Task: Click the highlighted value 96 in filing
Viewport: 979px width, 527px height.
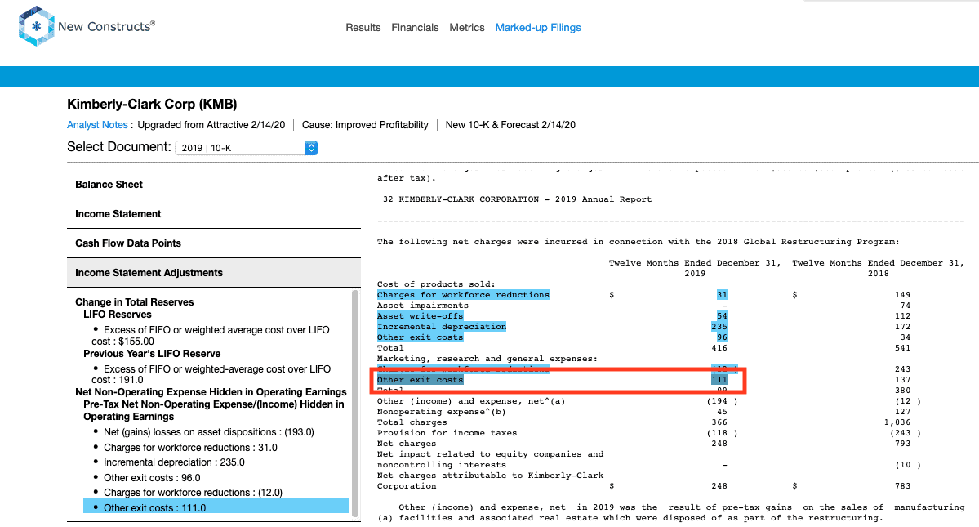Action: click(x=722, y=337)
